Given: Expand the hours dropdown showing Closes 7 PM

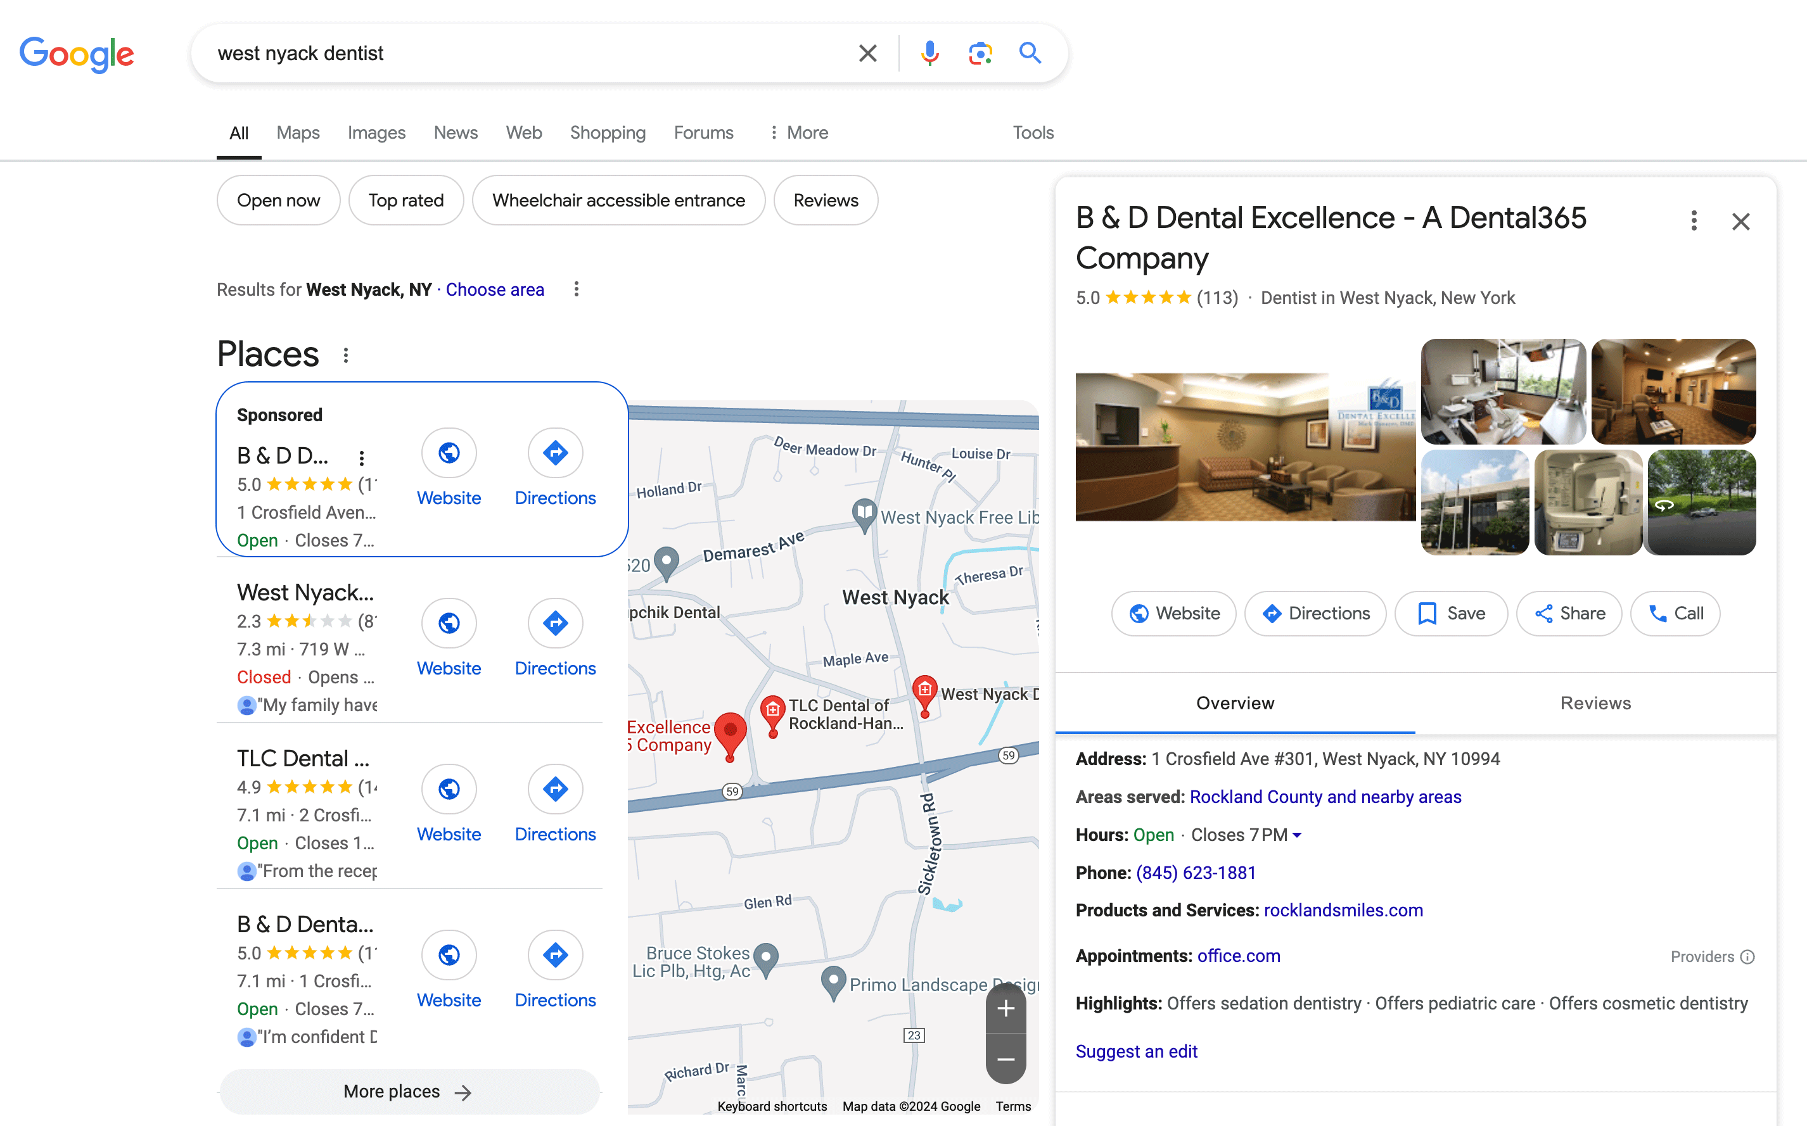Looking at the screenshot, I should pyautogui.click(x=1298, y=835).
